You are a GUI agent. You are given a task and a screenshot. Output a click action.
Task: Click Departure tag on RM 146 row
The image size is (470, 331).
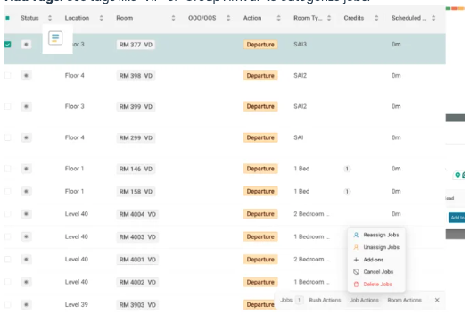pos(260,169)
